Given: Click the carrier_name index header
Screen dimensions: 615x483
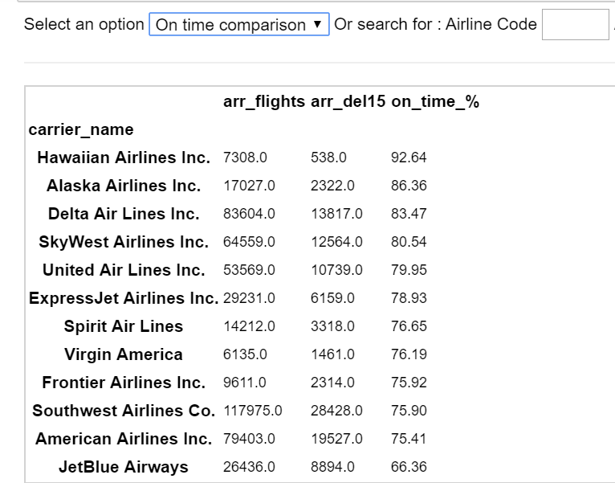Looking at the screenshot, I should pos(81,129).
